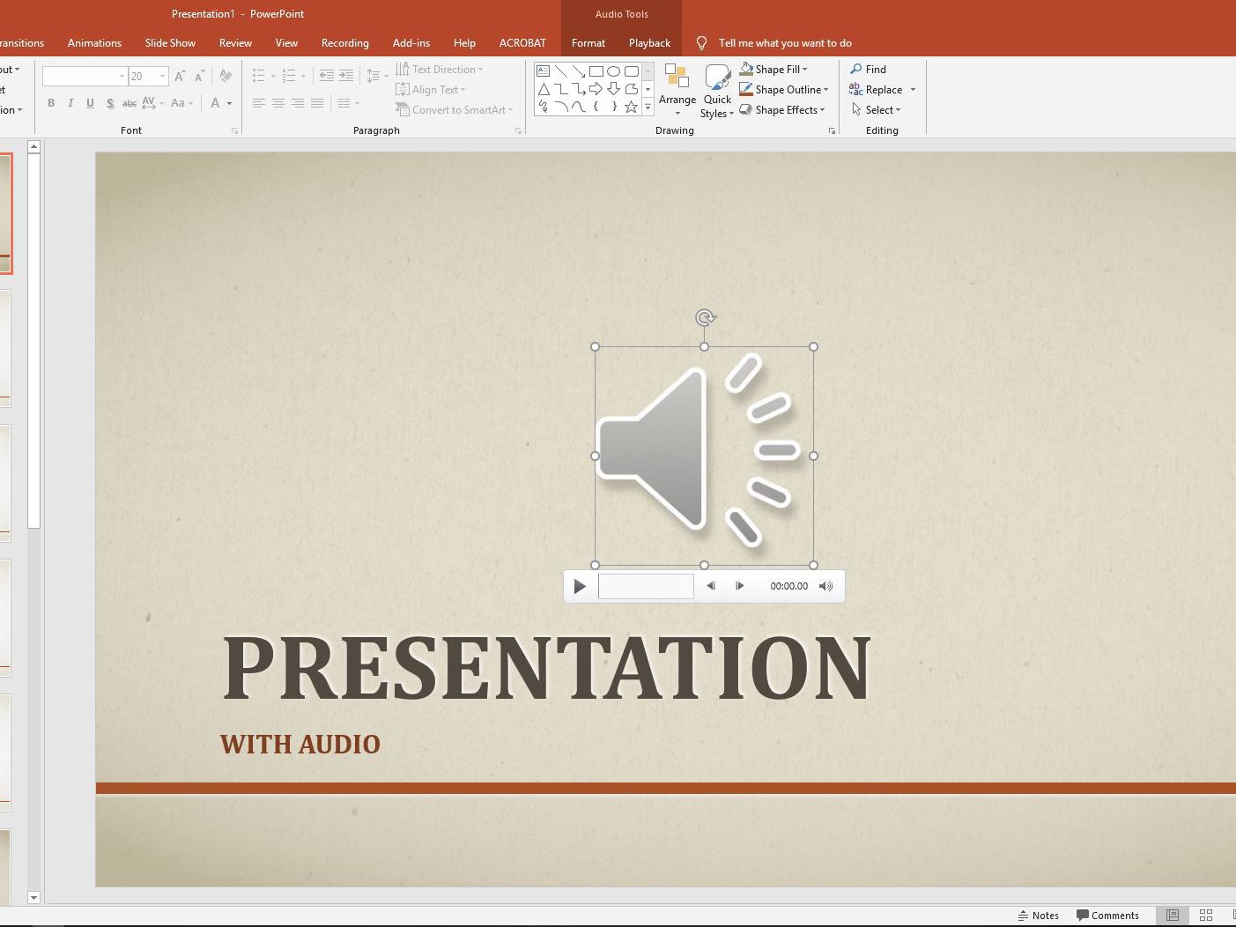Select the Right Arrow block shape
Image resolution: width=1236 pixels, height=927 pixels.
tap(596, 89)
